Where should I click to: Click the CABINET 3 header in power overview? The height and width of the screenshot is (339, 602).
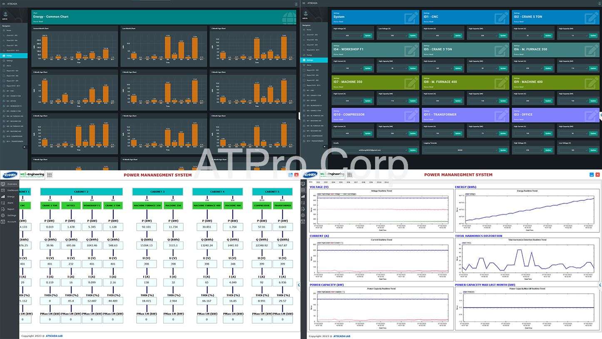coord(157,192)
